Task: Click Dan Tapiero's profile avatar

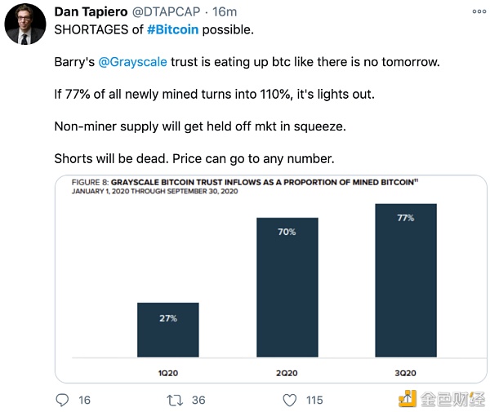Action: click(x=25, y=24)
